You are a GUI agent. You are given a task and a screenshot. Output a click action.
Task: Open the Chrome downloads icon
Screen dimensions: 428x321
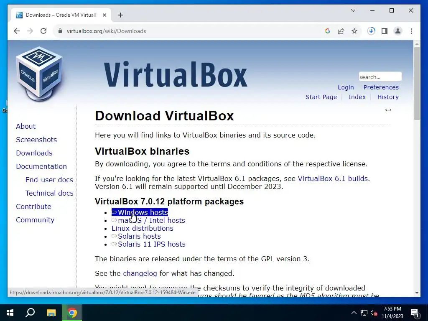click(x=371, y=31)
